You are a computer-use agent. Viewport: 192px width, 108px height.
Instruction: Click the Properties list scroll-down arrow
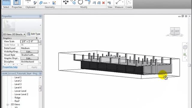point(40,63)
